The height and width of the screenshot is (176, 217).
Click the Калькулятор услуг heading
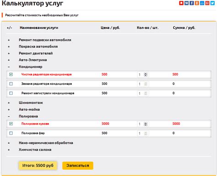33,3
